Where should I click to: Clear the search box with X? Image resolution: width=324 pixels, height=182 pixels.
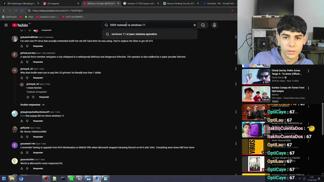click(195, 25)
